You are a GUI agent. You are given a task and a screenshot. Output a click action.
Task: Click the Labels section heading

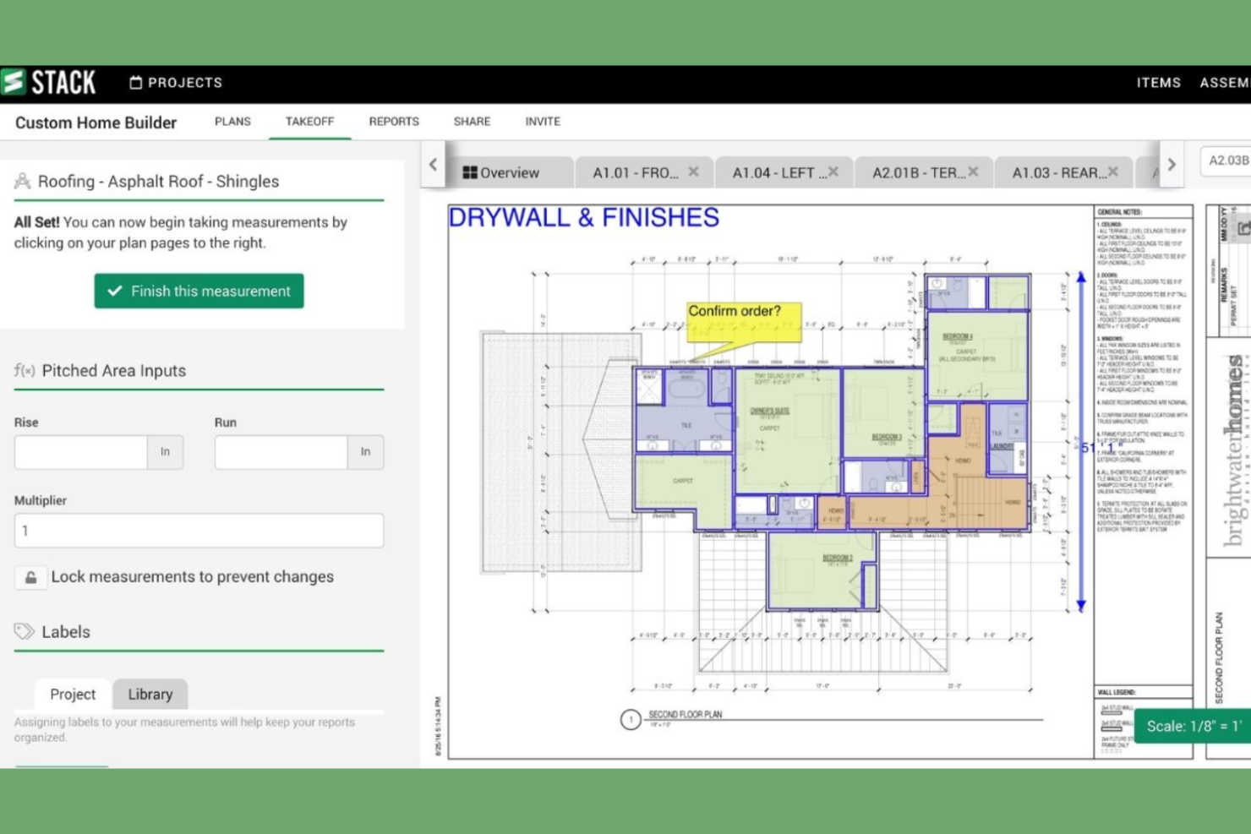(66, 632)
